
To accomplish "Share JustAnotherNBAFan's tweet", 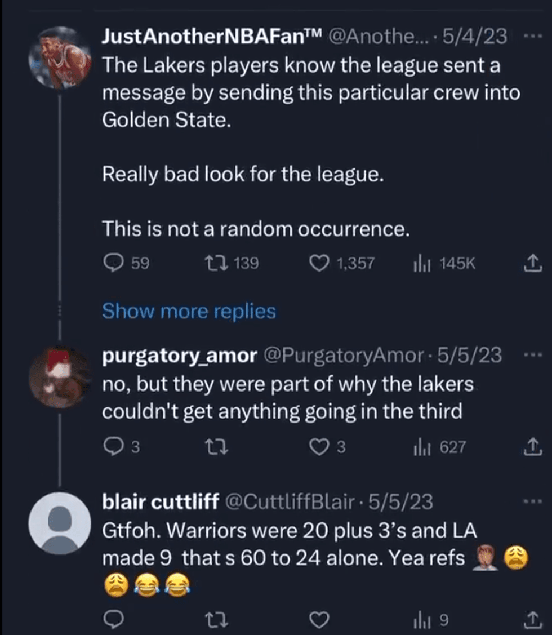I will point(530,262).
